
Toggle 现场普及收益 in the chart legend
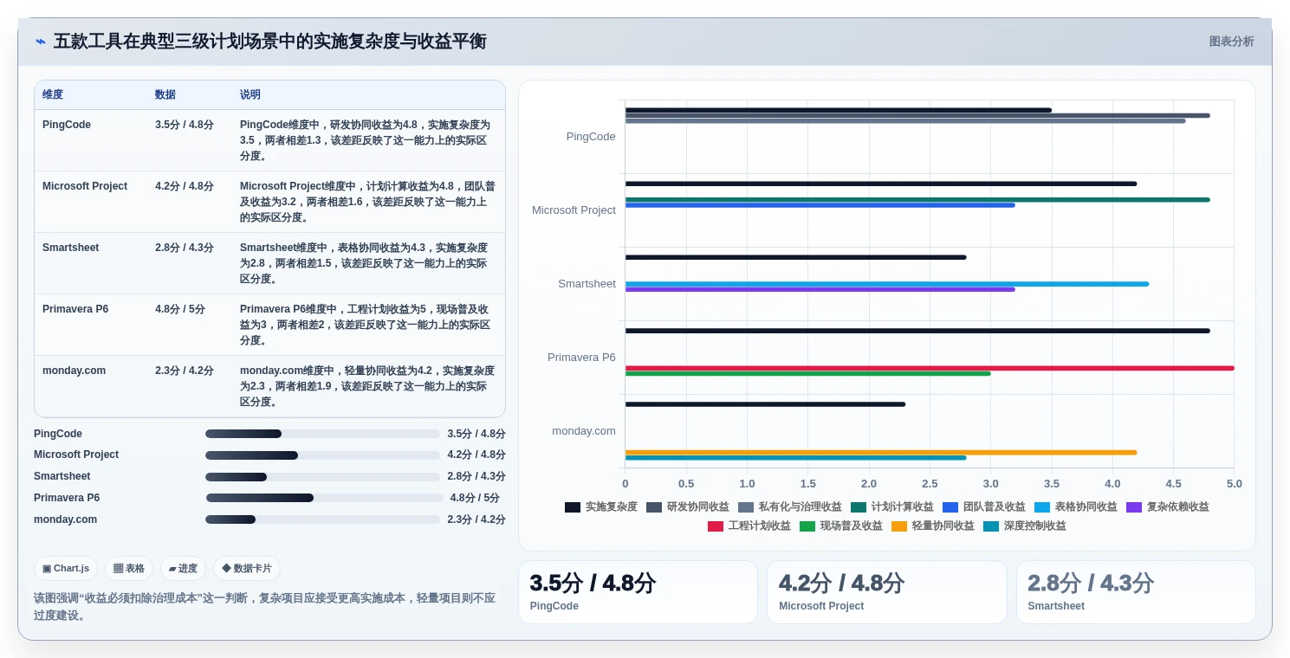coord(841,526)
